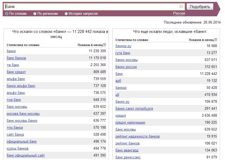Open the 'банк официальный сайт' link

click(x=26, y=155)
